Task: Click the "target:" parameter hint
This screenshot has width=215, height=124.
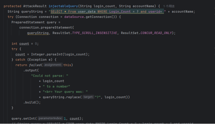Action: pyautogui.click(x=88, y=97)
